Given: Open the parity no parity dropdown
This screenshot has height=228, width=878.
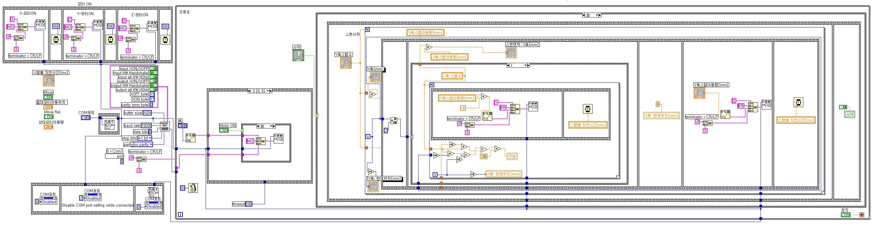Looking at the screenshot, I should coord(143,144).
